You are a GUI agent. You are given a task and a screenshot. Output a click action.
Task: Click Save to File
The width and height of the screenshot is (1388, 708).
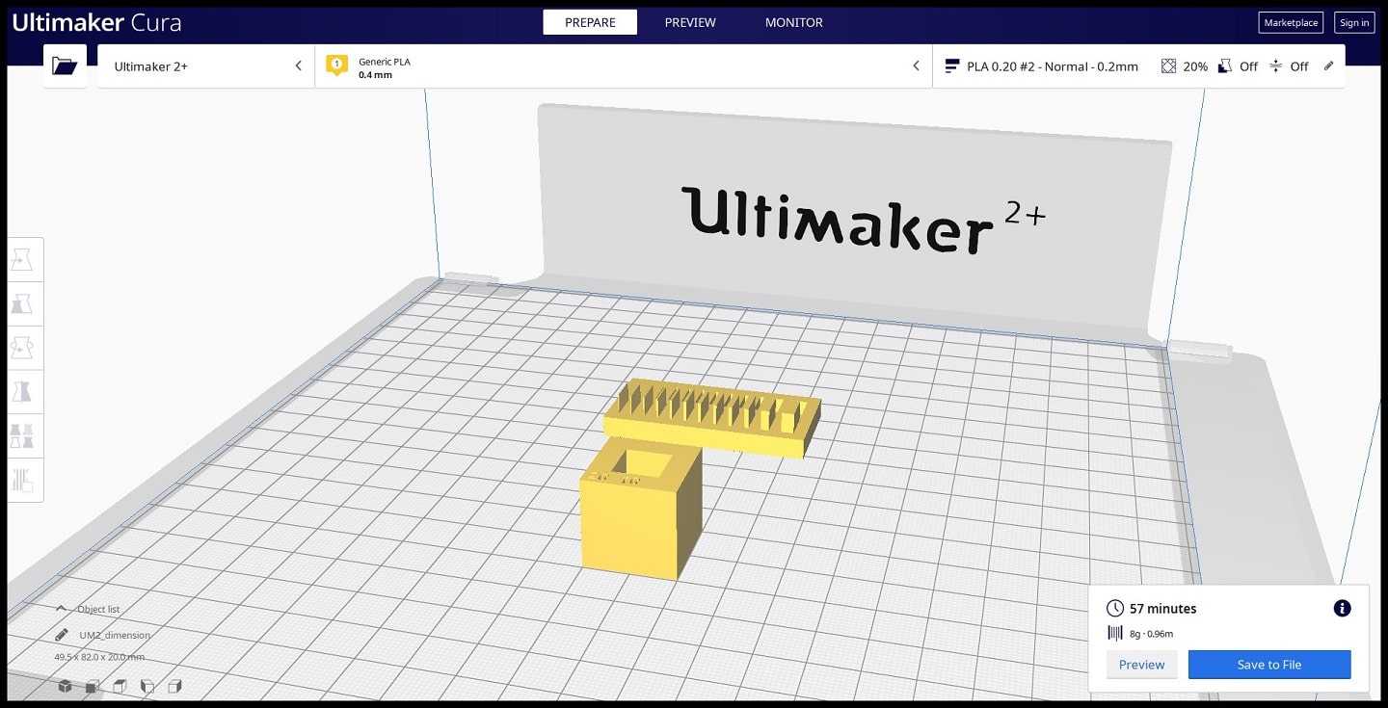click(1269, 665)
